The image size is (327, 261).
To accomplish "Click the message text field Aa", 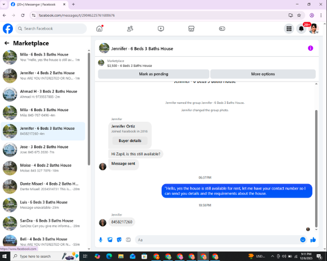I will coord(217,240).
